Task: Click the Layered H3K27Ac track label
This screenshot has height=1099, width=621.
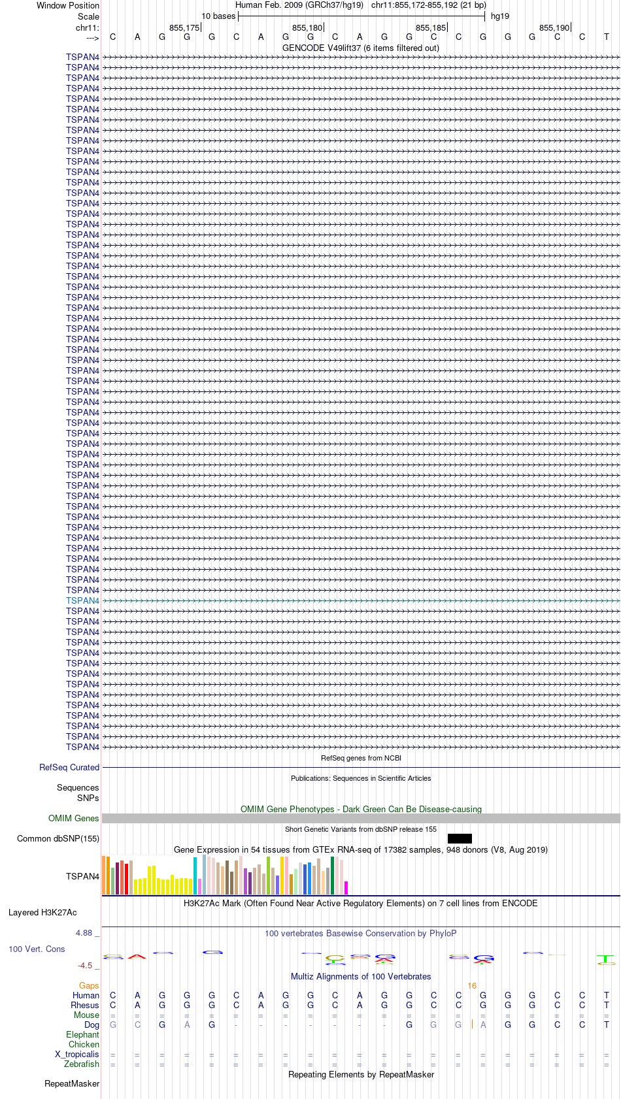Action: tap(42, 912)
